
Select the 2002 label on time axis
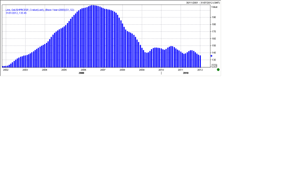[x=6, y=70]
